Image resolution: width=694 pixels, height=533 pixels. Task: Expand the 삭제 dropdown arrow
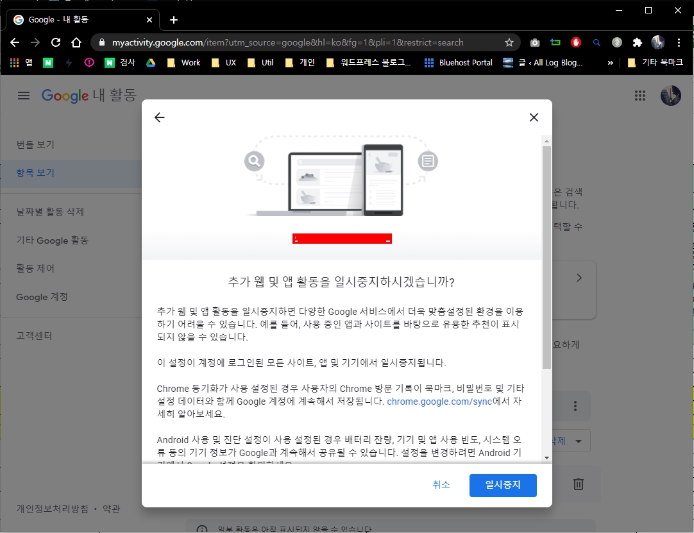pyautogui.click(x=578, y=441)
